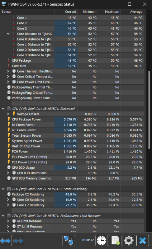Open sensor settings via the gear icon
This screenshot has width=152, height=249.
[x=129, y=240]
